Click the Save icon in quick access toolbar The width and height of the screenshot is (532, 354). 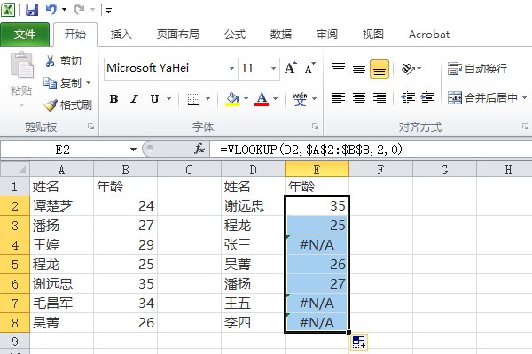pyautogui.click(x=32, y=10)
